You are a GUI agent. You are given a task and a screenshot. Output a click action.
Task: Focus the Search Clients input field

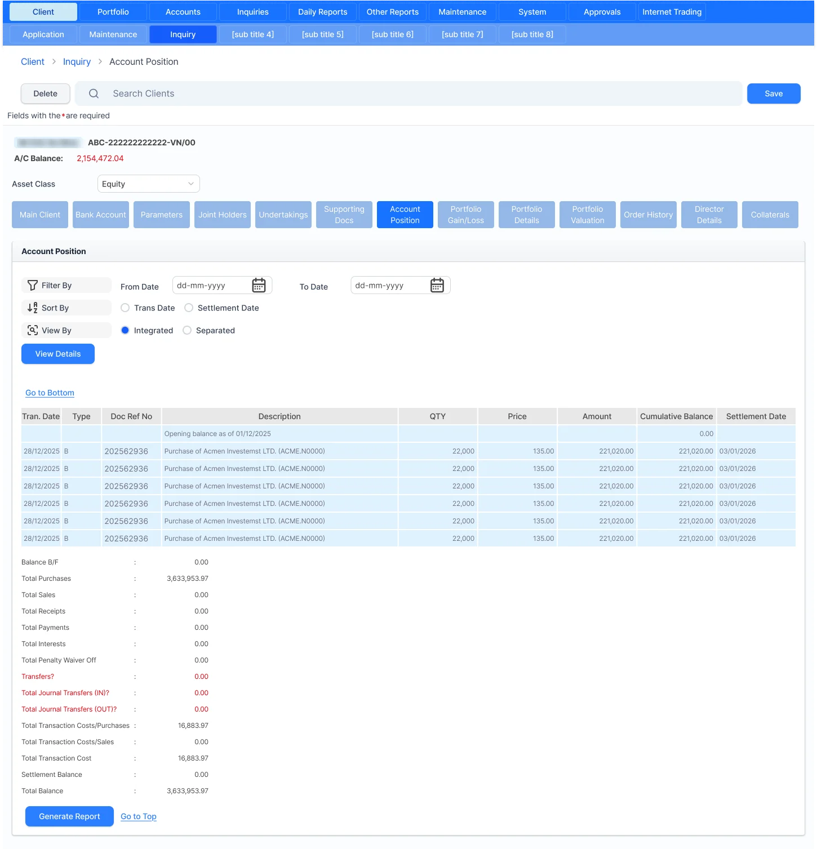pos(408,94)
